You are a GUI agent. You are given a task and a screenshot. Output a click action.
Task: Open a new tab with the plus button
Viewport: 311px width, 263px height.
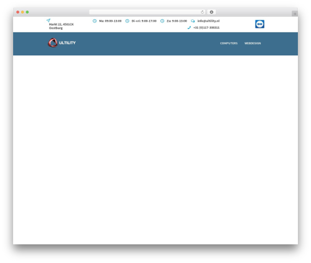tap(295, 14)
